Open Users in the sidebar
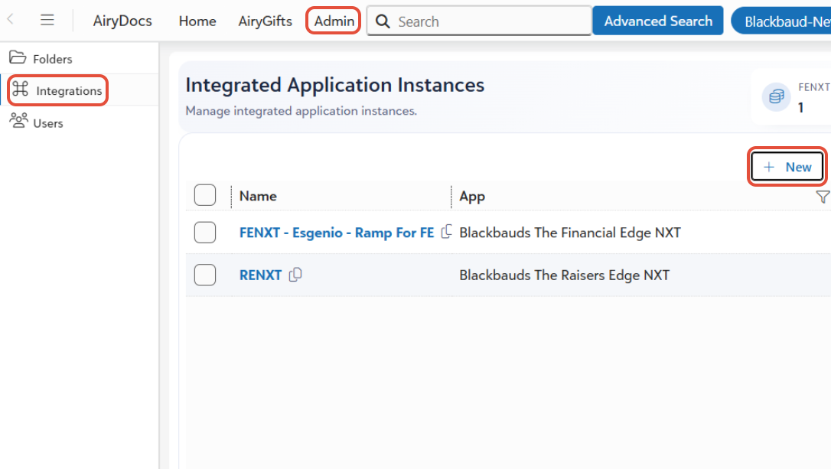Image resolution: width=831 pixels, height=469 pixels. (47, 123)
